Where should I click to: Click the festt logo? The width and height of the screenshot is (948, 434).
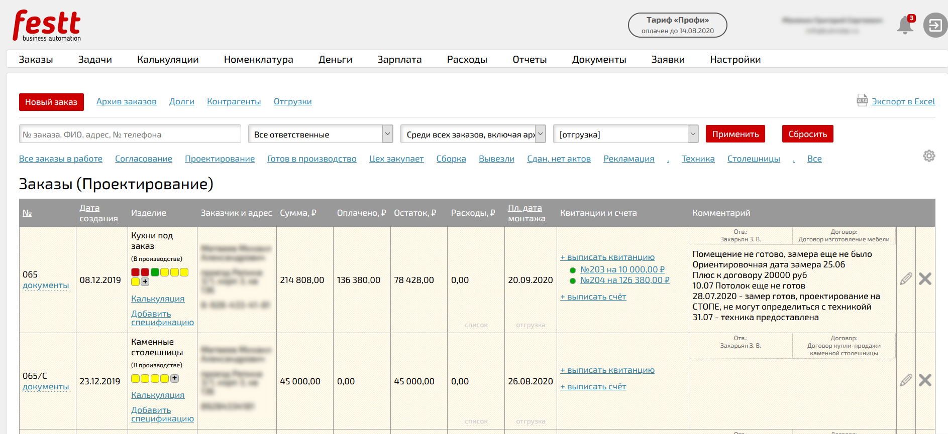tap(47, 25)
